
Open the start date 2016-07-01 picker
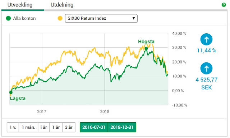(x=94, y=127)
